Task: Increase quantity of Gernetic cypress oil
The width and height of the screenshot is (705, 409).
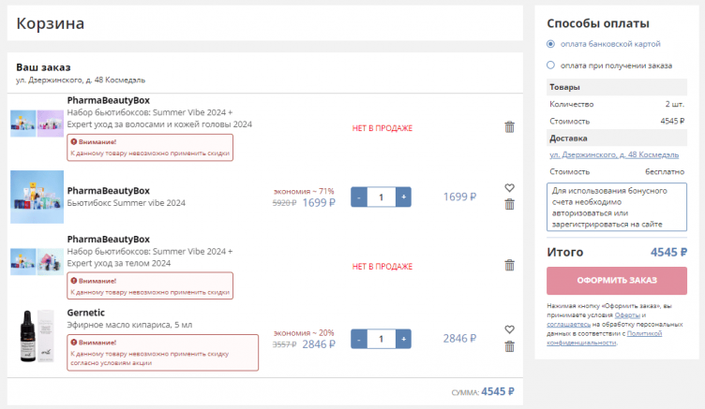Action: [x=403, y=339]
